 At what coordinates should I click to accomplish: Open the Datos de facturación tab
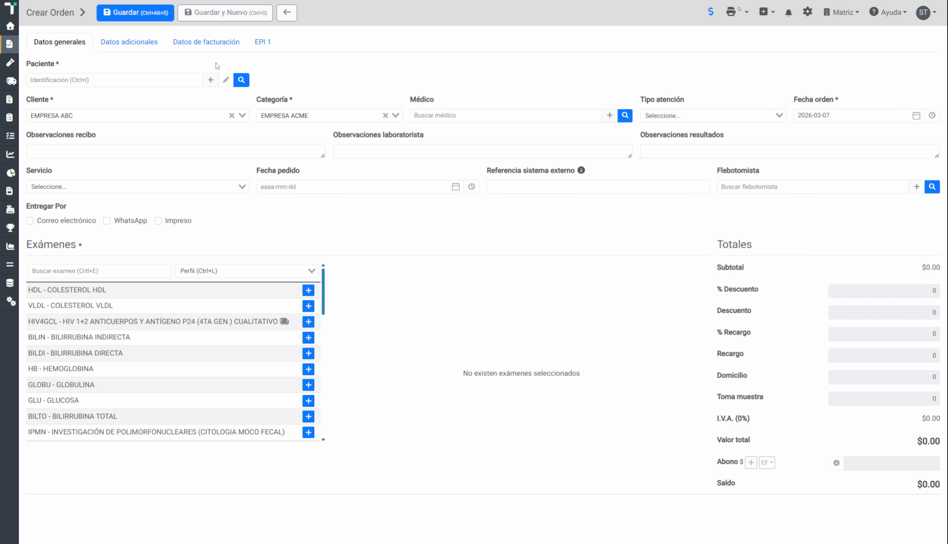click(x=206, y=42)
